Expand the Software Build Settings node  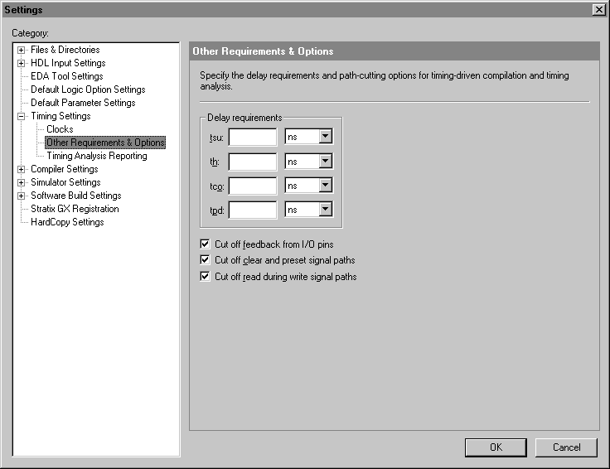[x=22, y=196]
